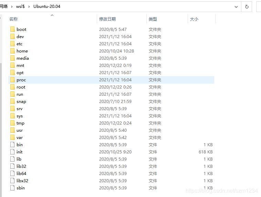The height and width of the screenshot is (197, 261).
Task: Expand the chevron after 网络 in path
Action: (12, 7)
